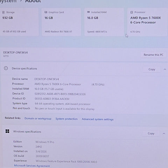The image size is (168, 168).
Task: Click the Windows specifications heading
Action: (27, 132)
